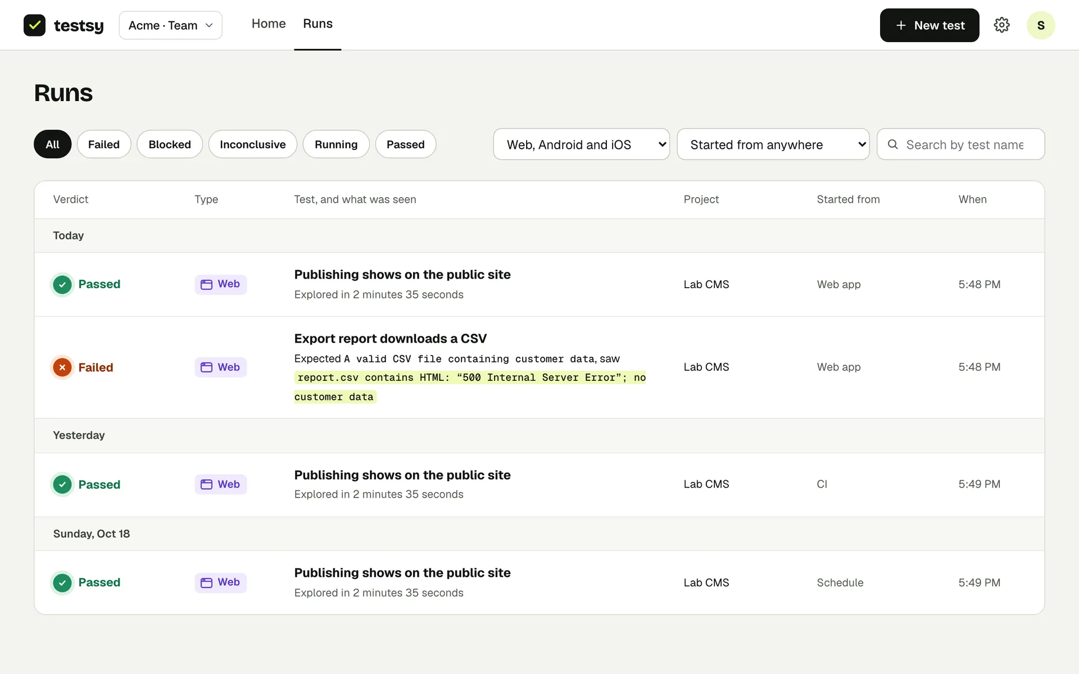Click the Passed check icon in Sunday's row
Image resolution: width=1079 pixels, height=674 pixels.
62,582
